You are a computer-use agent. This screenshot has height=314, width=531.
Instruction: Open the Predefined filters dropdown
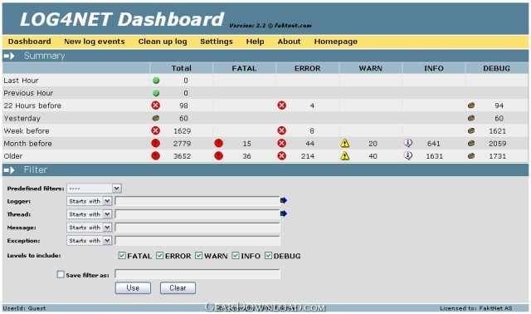[94, 189]
